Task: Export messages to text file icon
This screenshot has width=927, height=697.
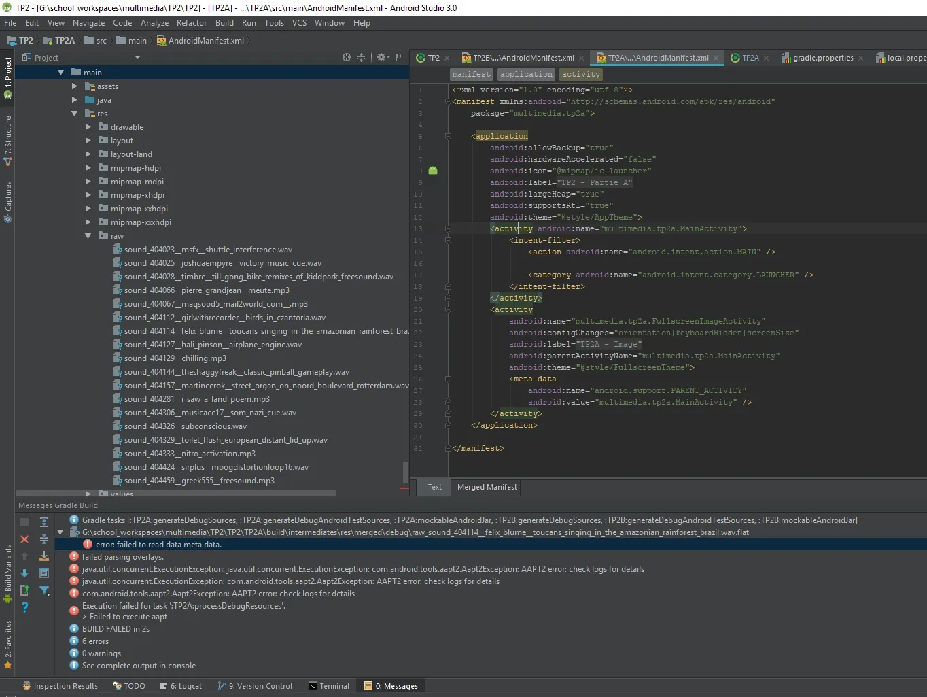Action: tap(24, 590)
